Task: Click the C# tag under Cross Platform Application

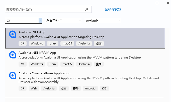Action: tap(23, 88)
